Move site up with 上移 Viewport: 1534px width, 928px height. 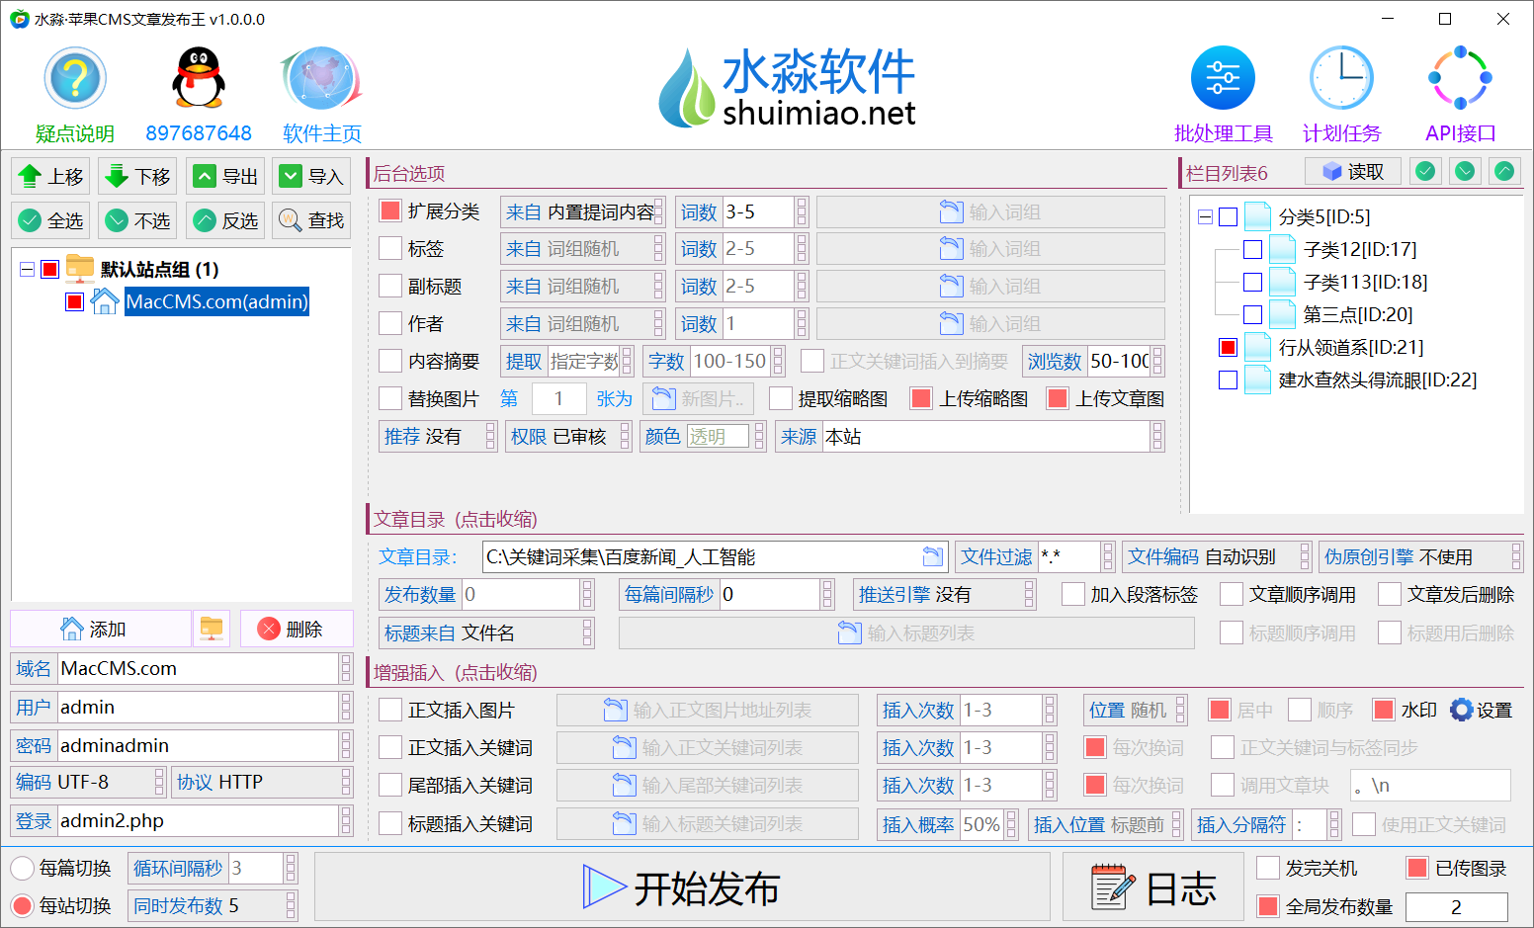click(x=50, y=177)
